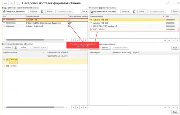This screenshot has width=180, height=115.
Task: Go forward with the right arrow button
Action: point(11,3)
